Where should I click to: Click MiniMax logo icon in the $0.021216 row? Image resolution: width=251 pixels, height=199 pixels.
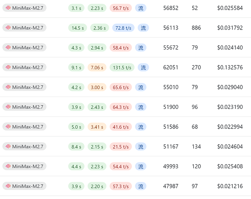8,186
